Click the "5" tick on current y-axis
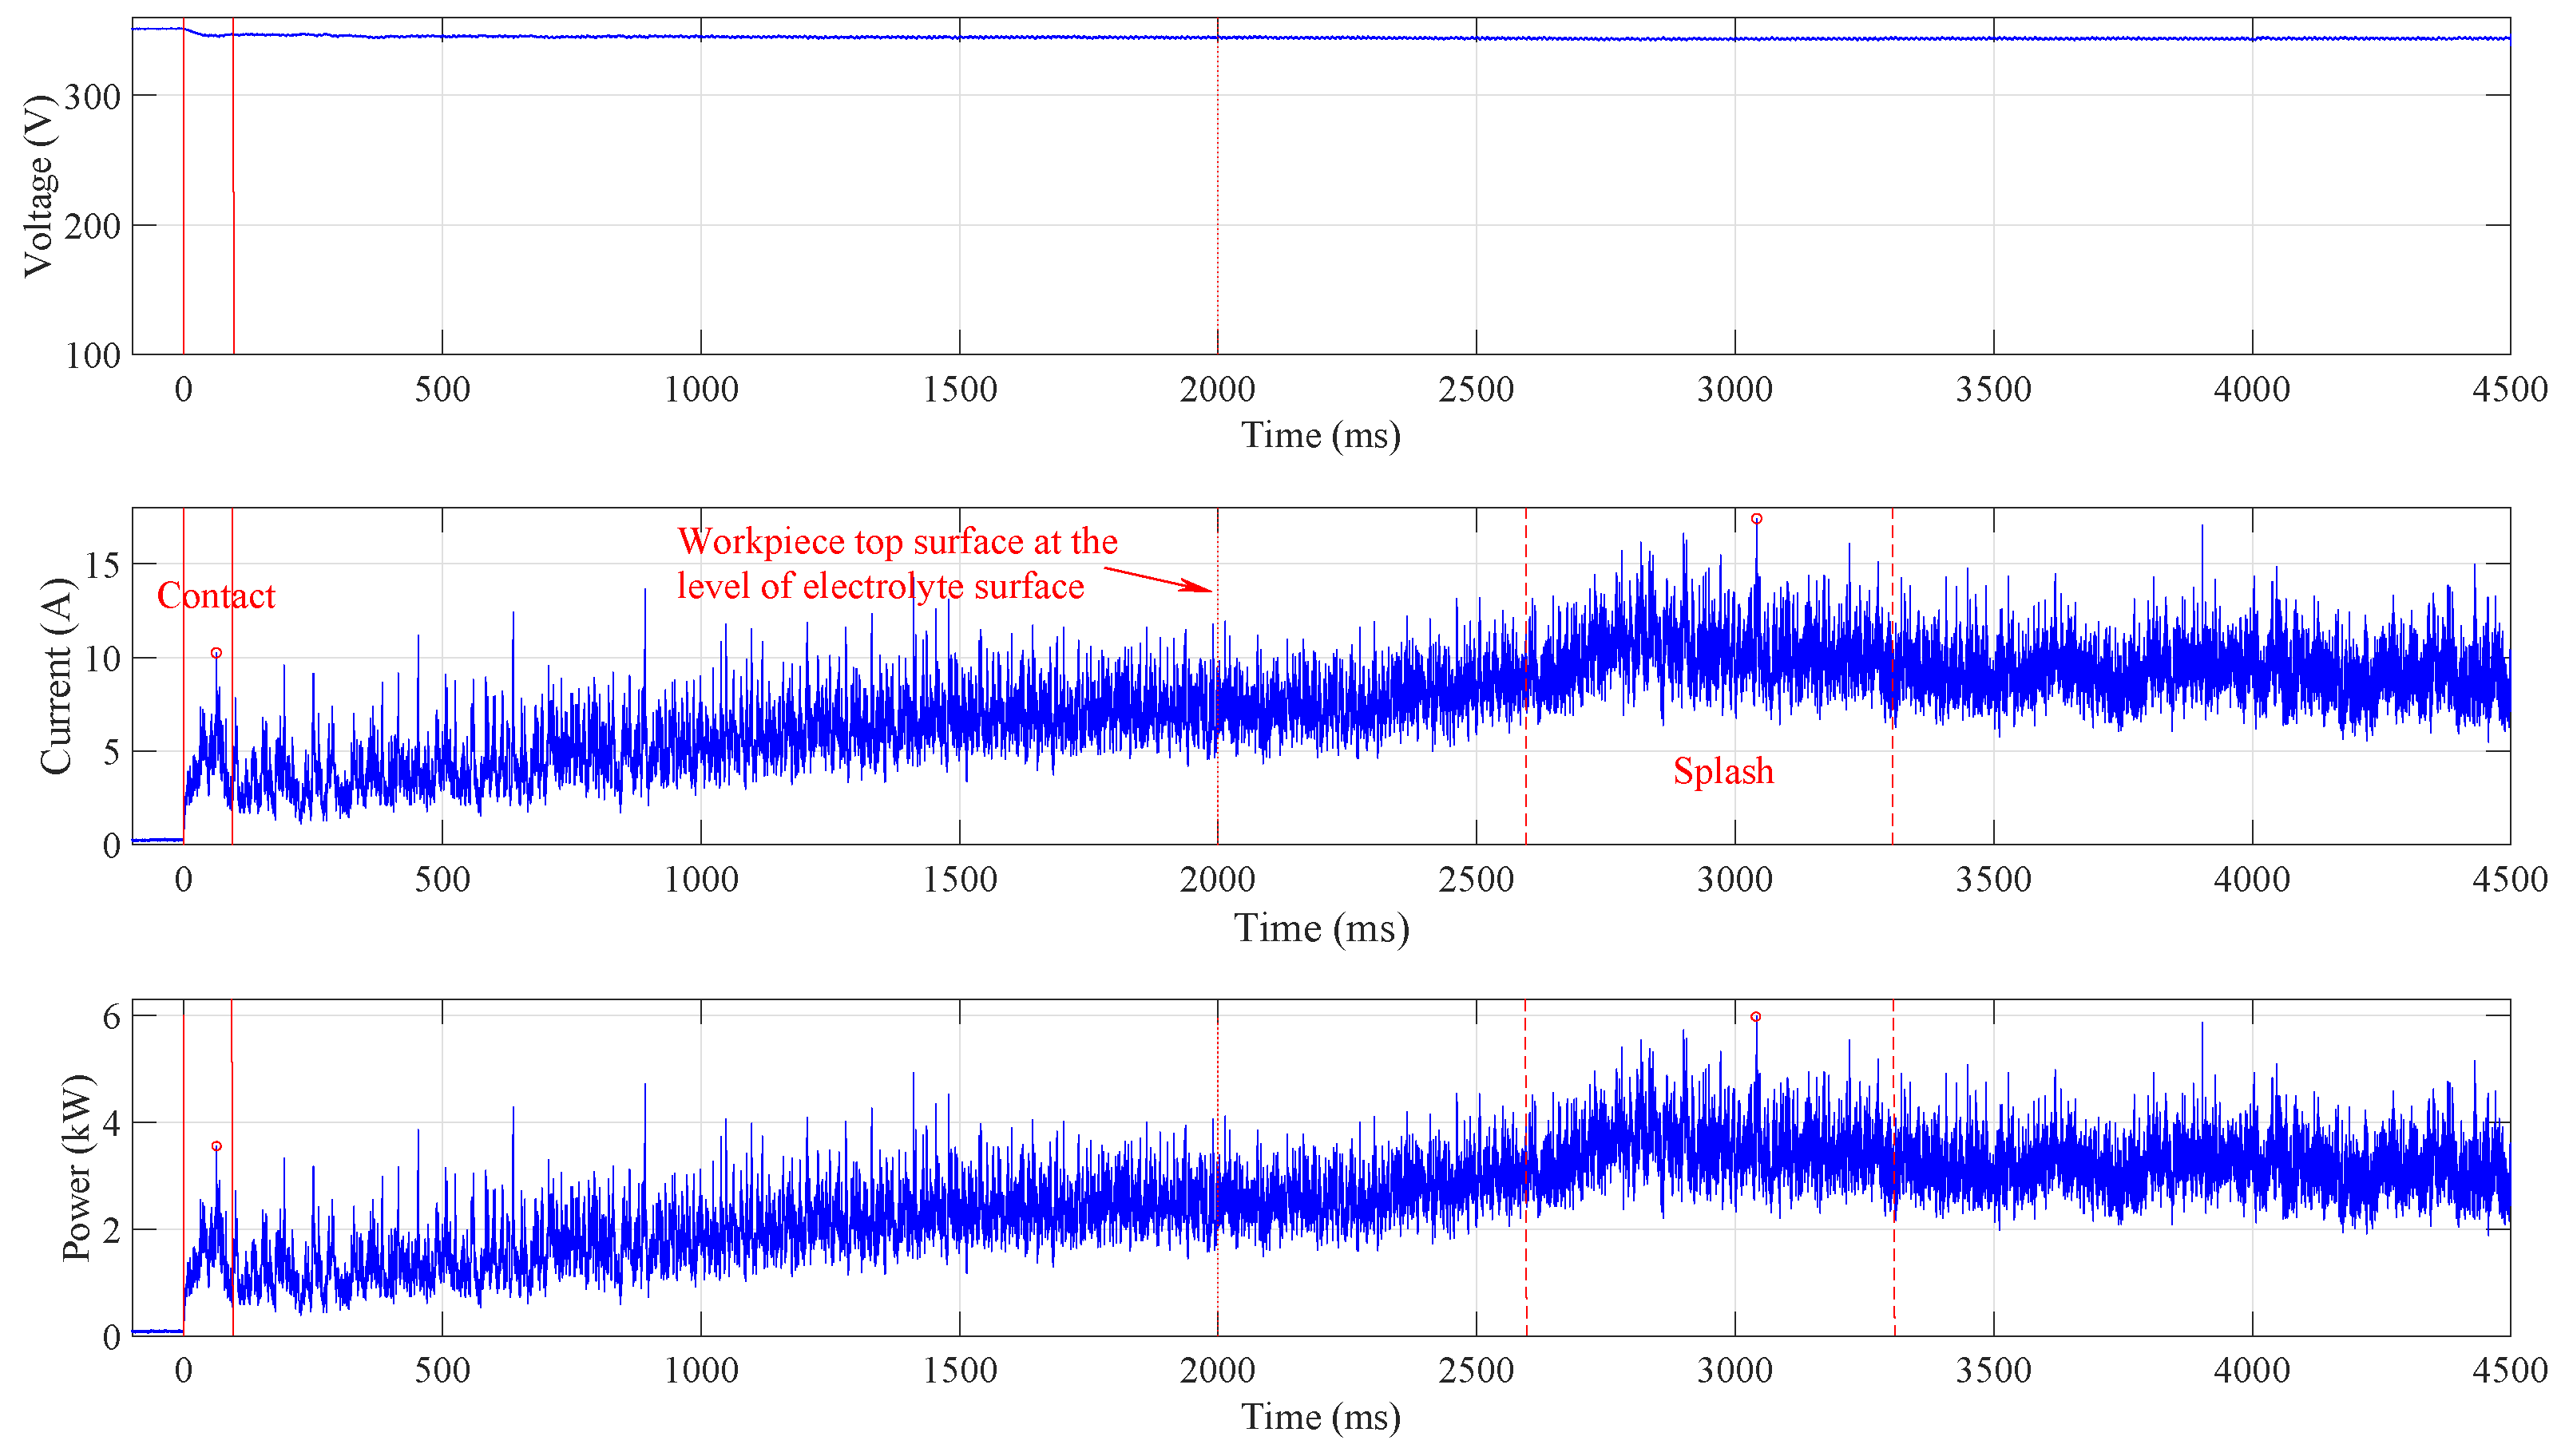 [x=111, y=752]
